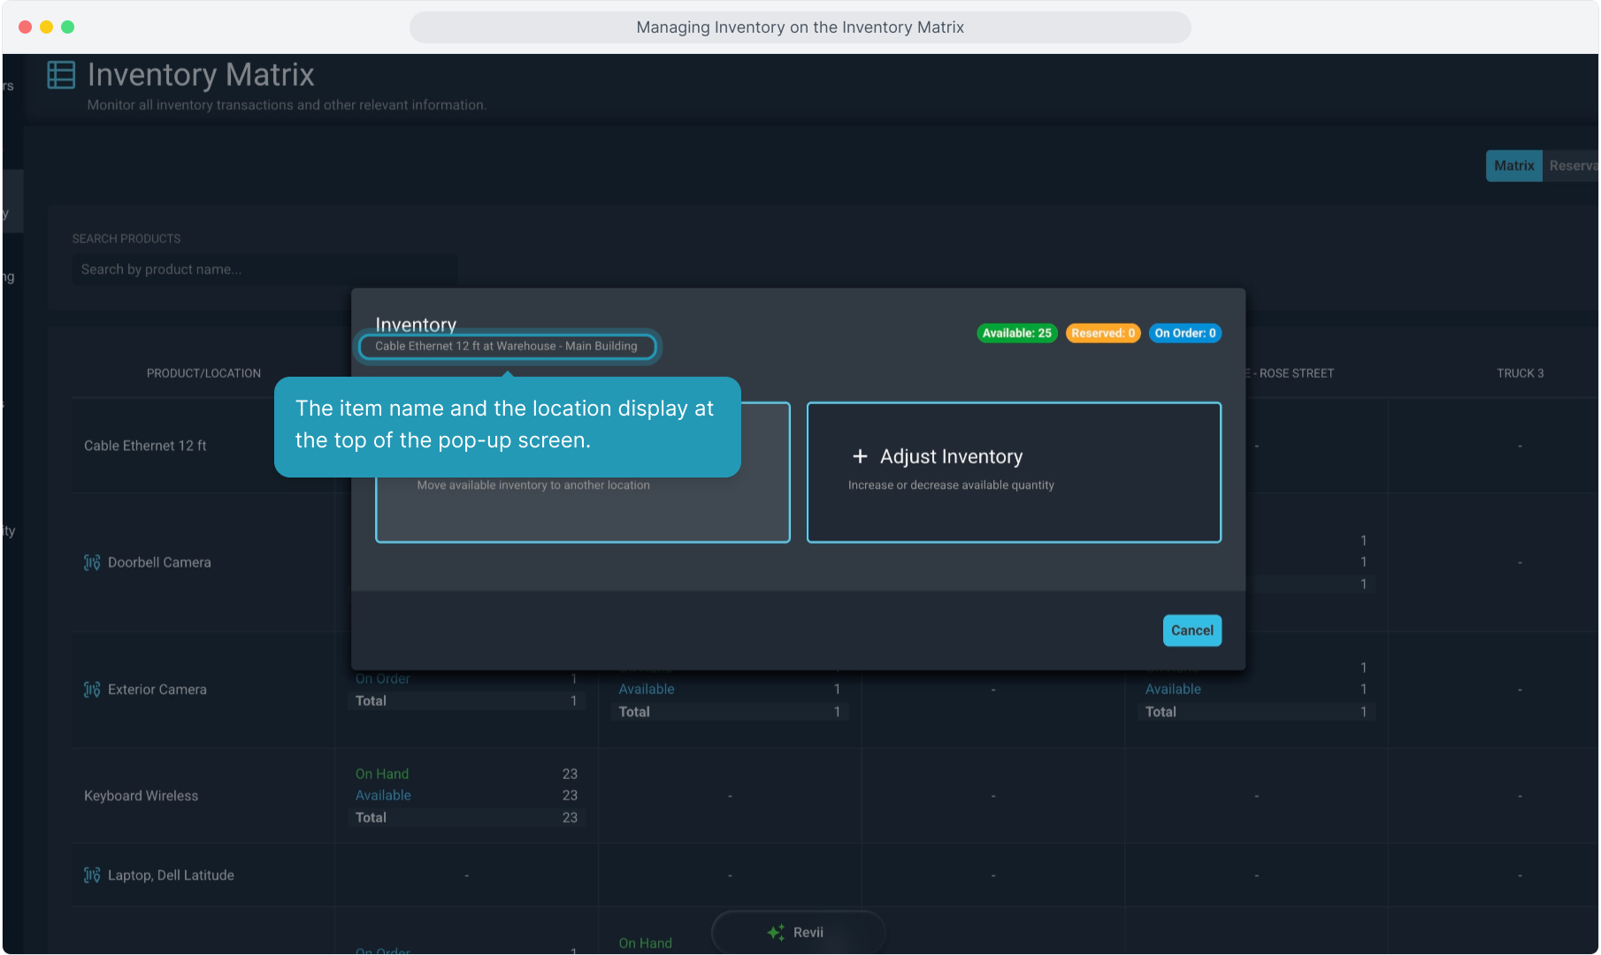Click the serialized icon beside Exterior Camera
This screenshot has height=955, width=1601.
[x=92, y=690]
